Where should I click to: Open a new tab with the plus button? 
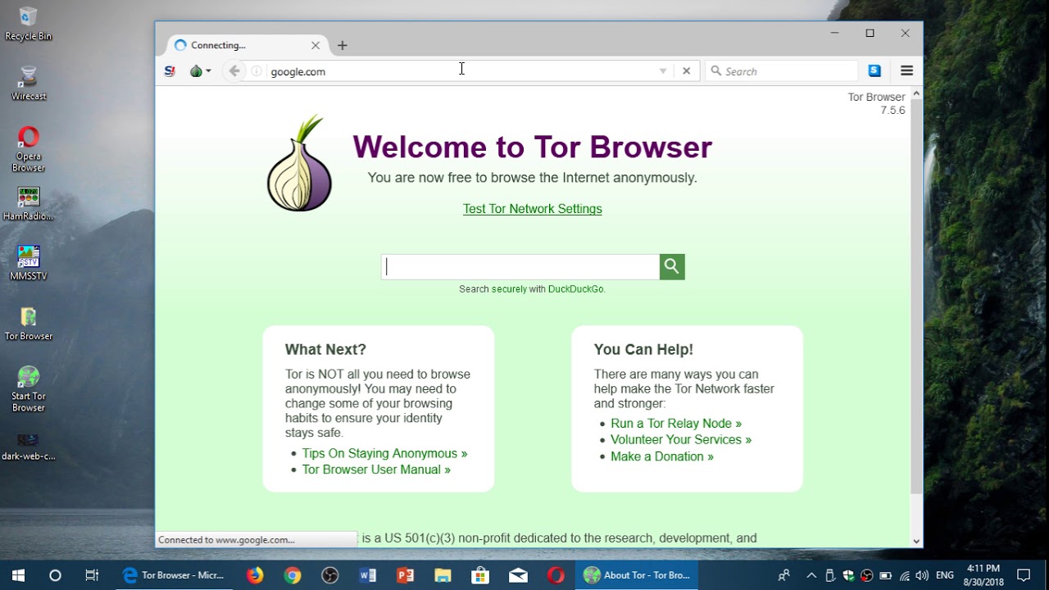pyautogui.click(x=343, y=45)
